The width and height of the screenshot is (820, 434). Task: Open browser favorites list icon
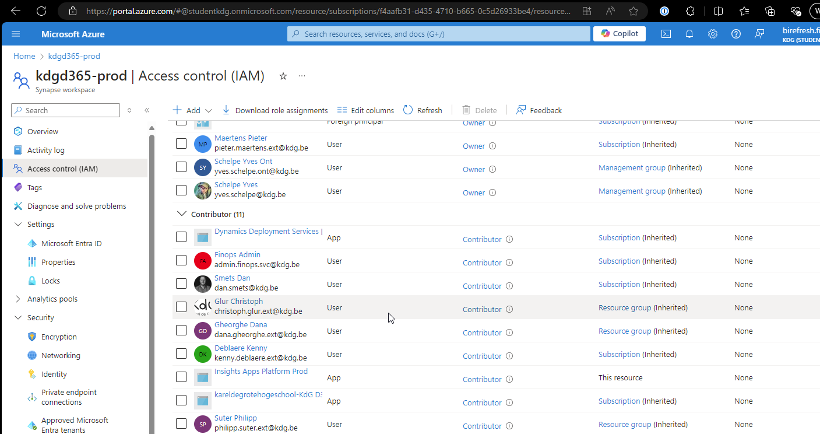744,11
